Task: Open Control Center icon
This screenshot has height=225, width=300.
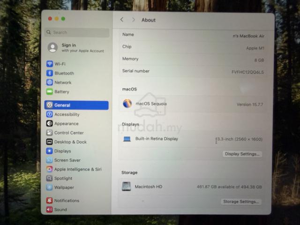Action: (49, 133)
